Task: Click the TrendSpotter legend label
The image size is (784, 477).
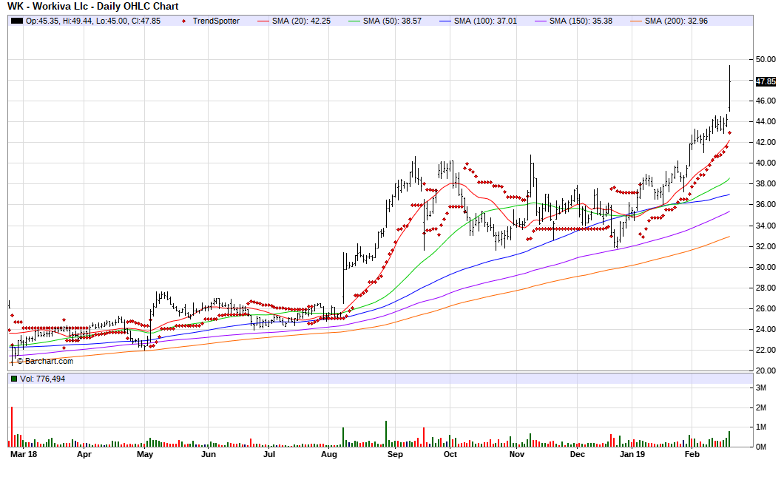Action: 216,21
